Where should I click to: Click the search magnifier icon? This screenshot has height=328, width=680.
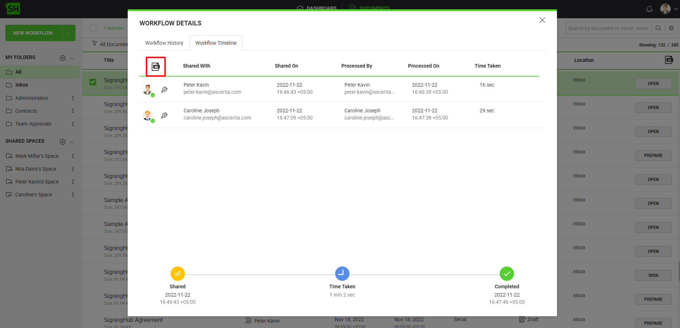pos(658,28)
